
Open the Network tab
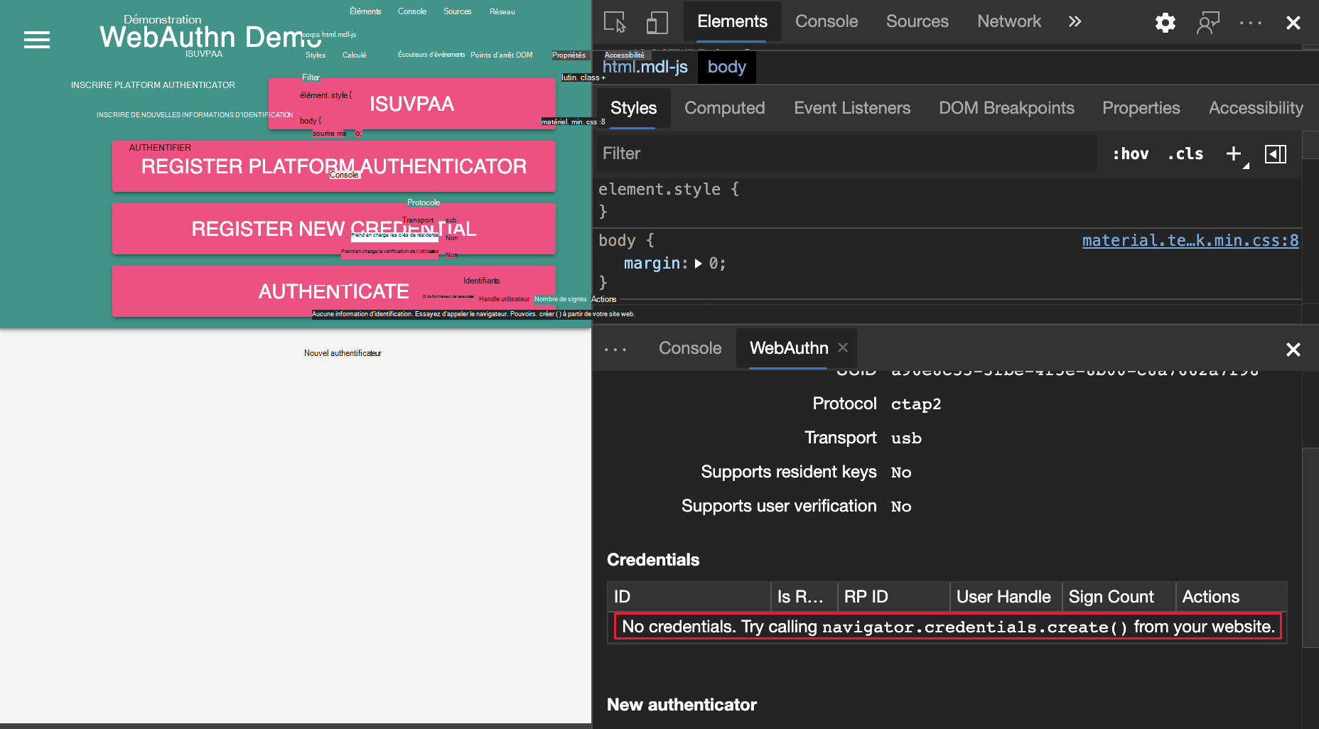coord(1009,21)
